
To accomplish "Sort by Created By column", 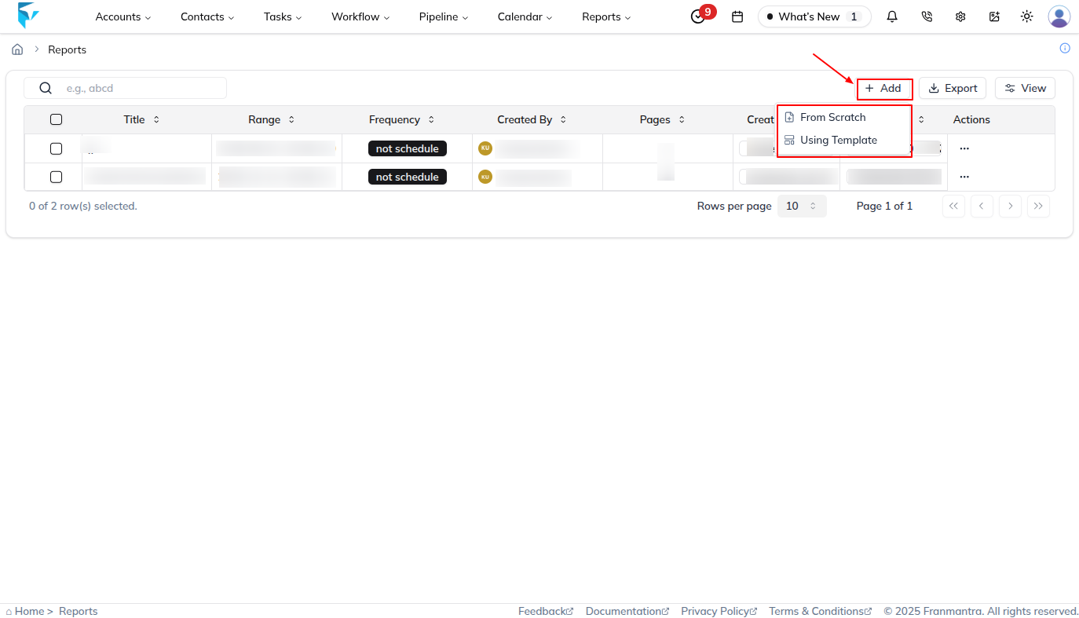I will (532, 119).
